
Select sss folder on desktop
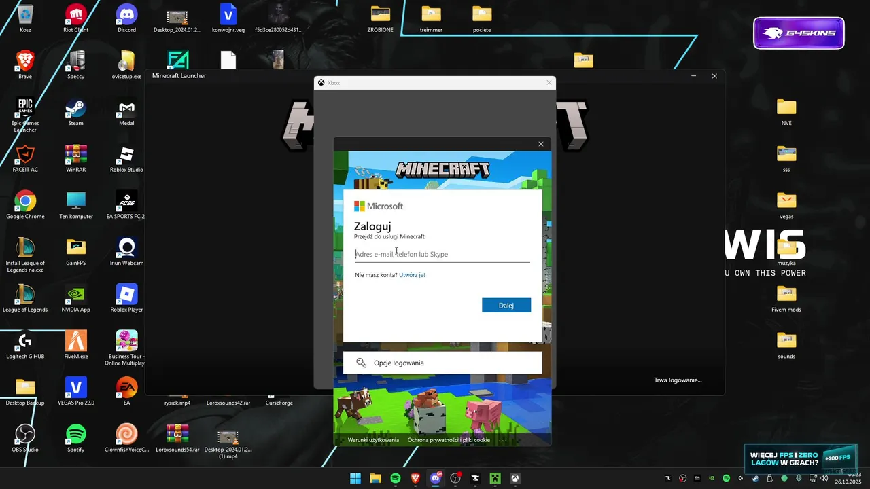[x=786, y=158]
